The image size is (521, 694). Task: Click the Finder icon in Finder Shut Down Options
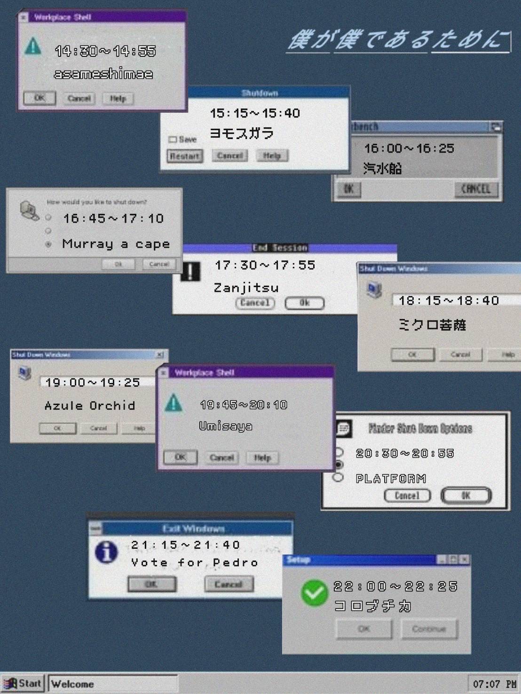coord(344,428)
